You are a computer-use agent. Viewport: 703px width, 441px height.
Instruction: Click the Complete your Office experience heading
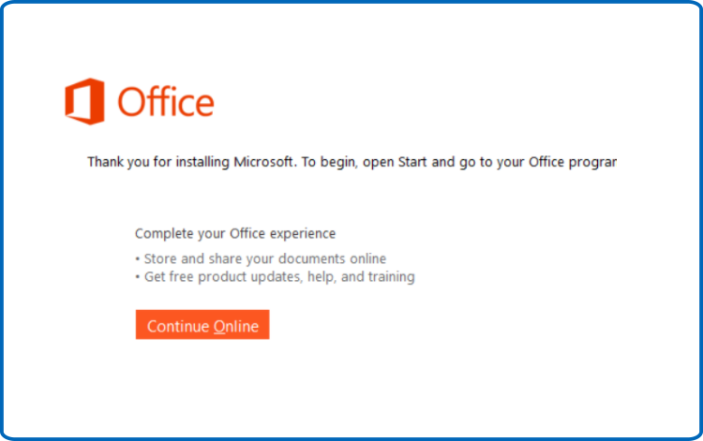(235, 234)
